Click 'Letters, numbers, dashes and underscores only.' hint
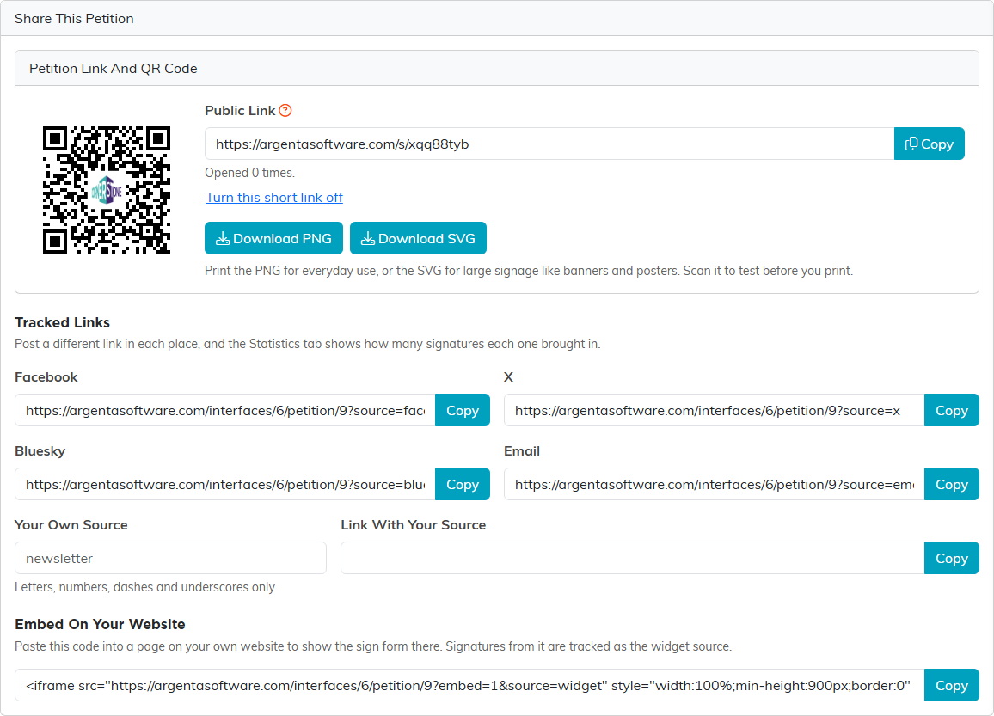 click(146, 587)
